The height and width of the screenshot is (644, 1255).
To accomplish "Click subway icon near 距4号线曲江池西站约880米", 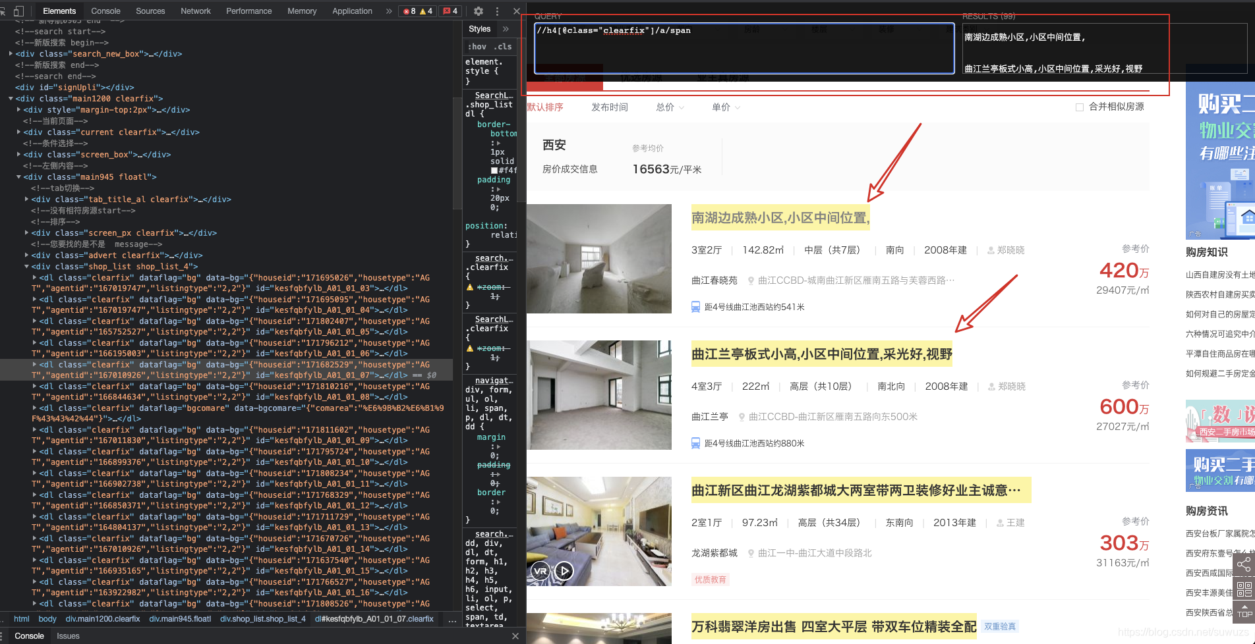I will [695, 443].
